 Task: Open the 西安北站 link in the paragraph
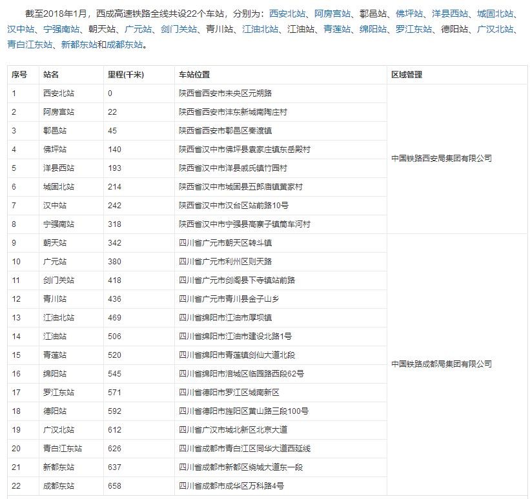pyautogui.click(x=287, y=14)
